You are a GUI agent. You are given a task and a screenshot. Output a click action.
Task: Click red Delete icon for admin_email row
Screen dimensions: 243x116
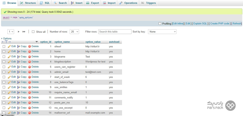tap(29, 72)
